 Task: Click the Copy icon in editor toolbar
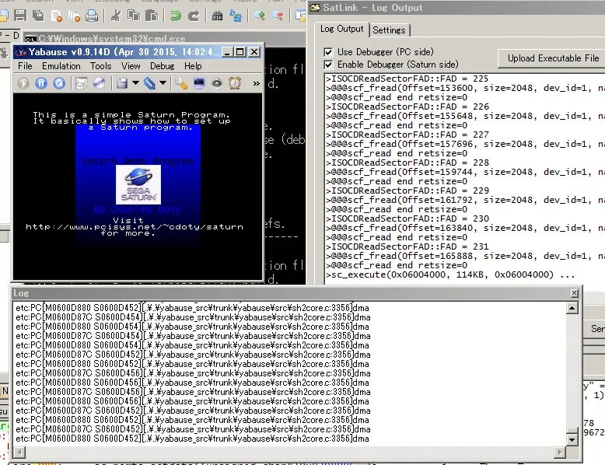pos(134,16)
